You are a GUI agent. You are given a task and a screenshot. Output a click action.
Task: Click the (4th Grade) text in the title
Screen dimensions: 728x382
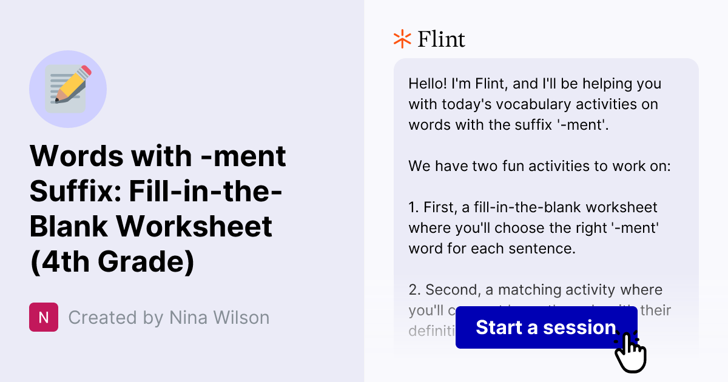tap(114, 263)
